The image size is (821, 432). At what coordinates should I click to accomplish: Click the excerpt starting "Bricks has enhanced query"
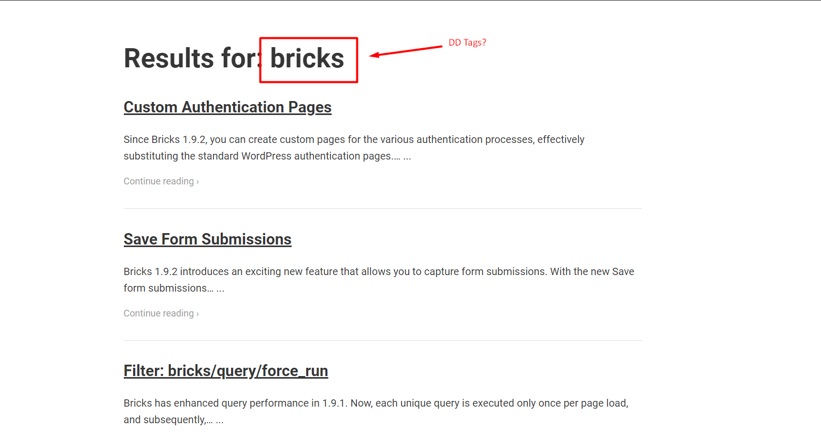pos(376,411)
